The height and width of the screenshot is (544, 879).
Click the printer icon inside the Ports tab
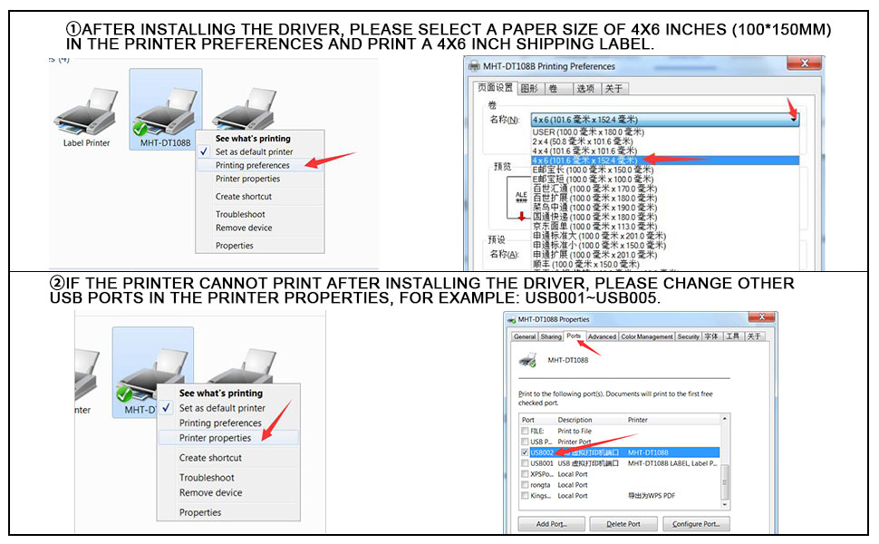526,360
